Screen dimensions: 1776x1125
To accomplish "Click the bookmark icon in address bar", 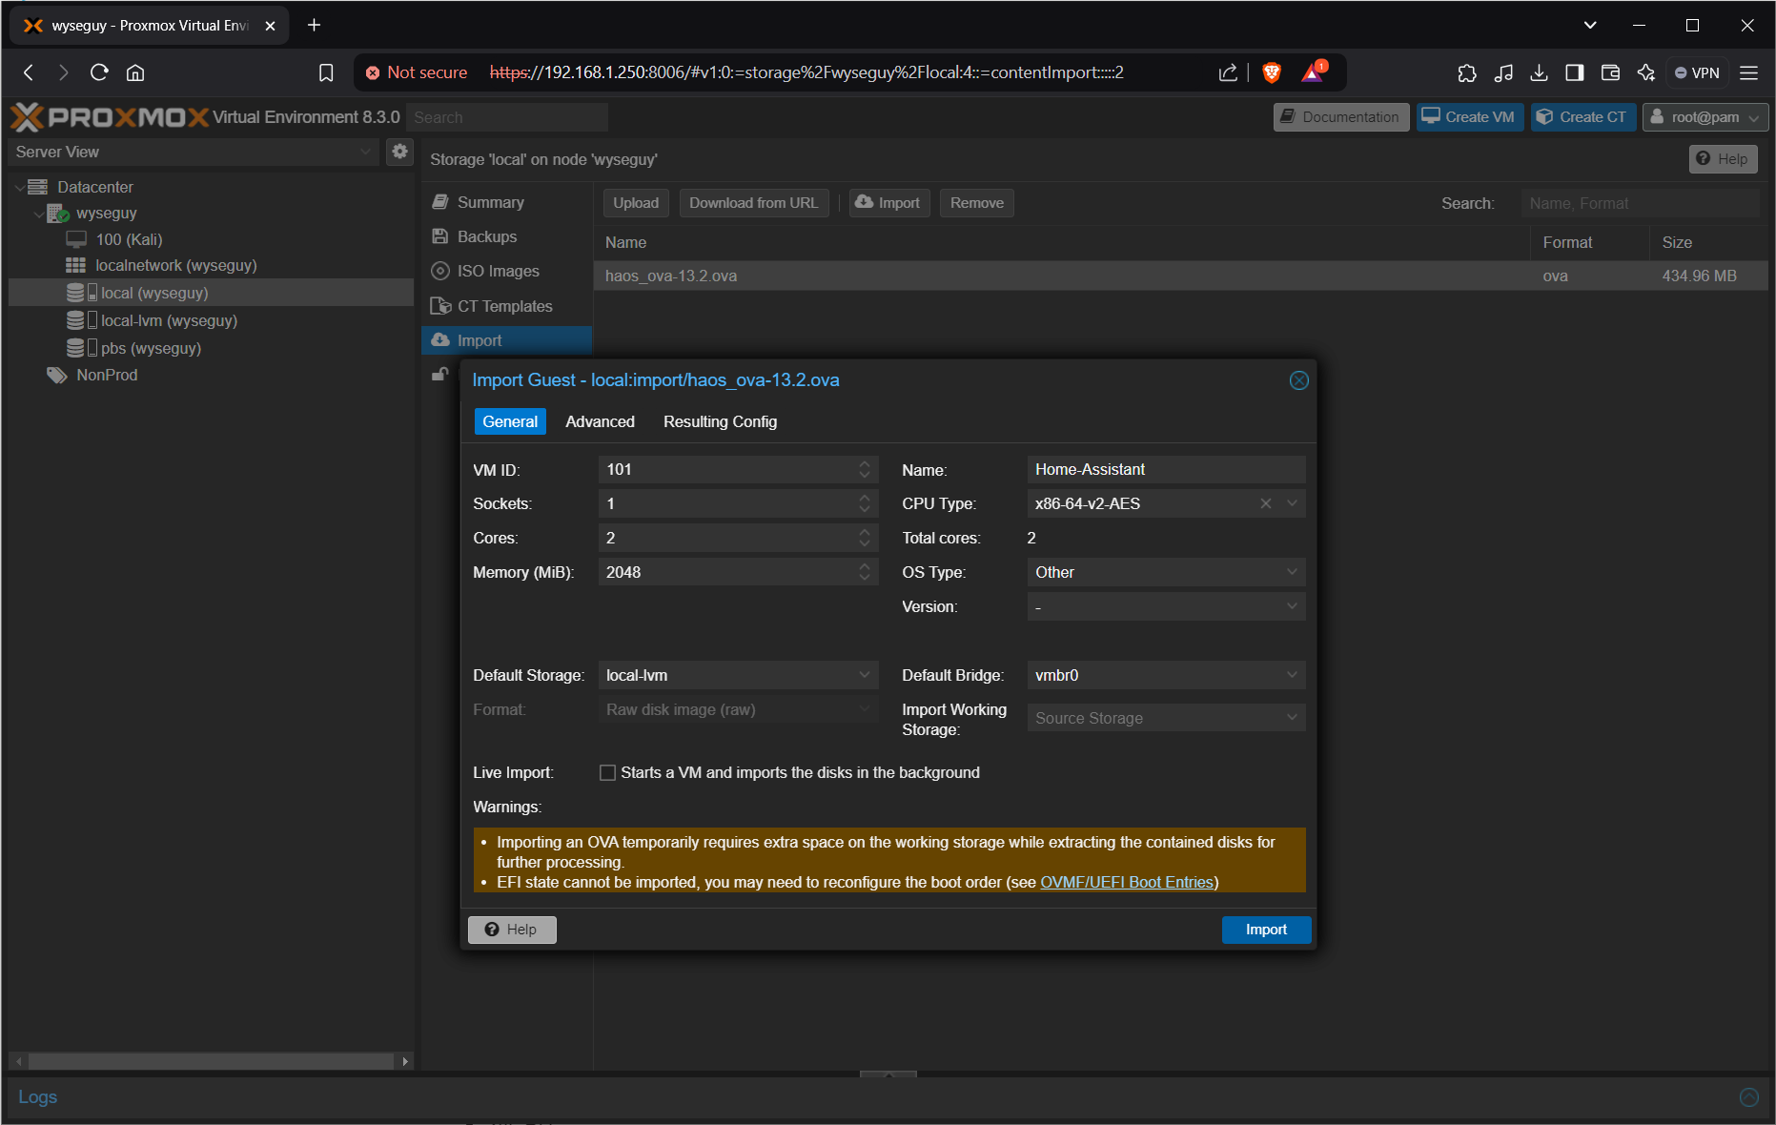I will coord(326,72).
